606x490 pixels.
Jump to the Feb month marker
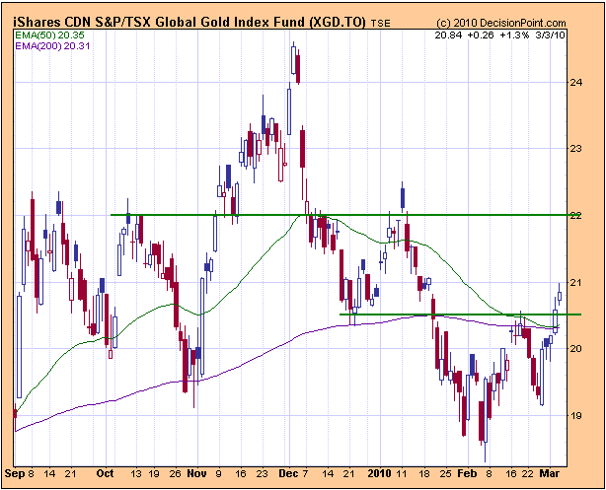(468, 471)
